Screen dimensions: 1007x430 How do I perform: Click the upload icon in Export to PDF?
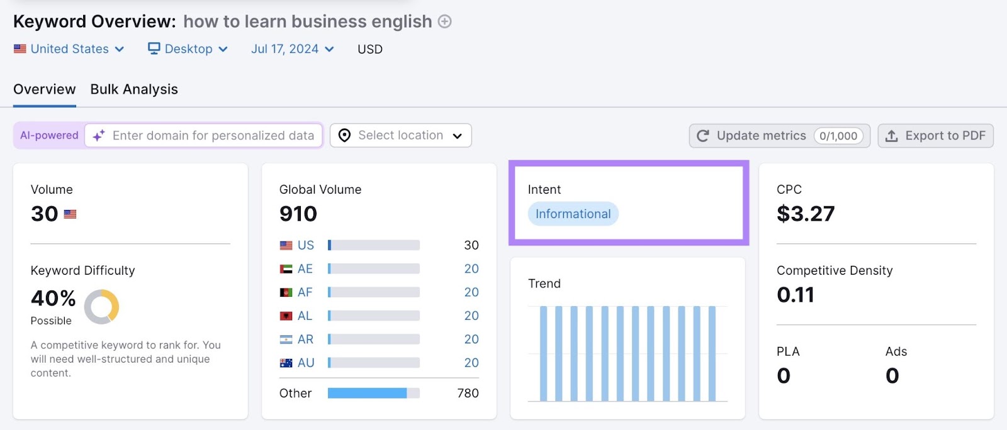(x=892, y=136)
